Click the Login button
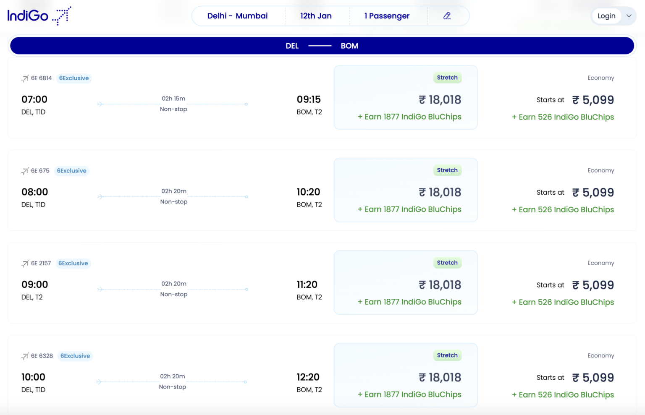 (x=606, y=16)
